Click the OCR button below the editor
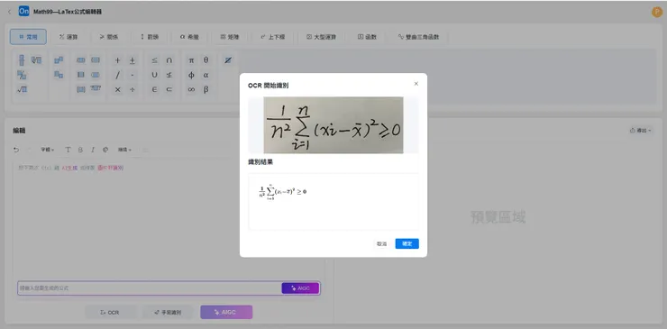 [x=111, y=313]
